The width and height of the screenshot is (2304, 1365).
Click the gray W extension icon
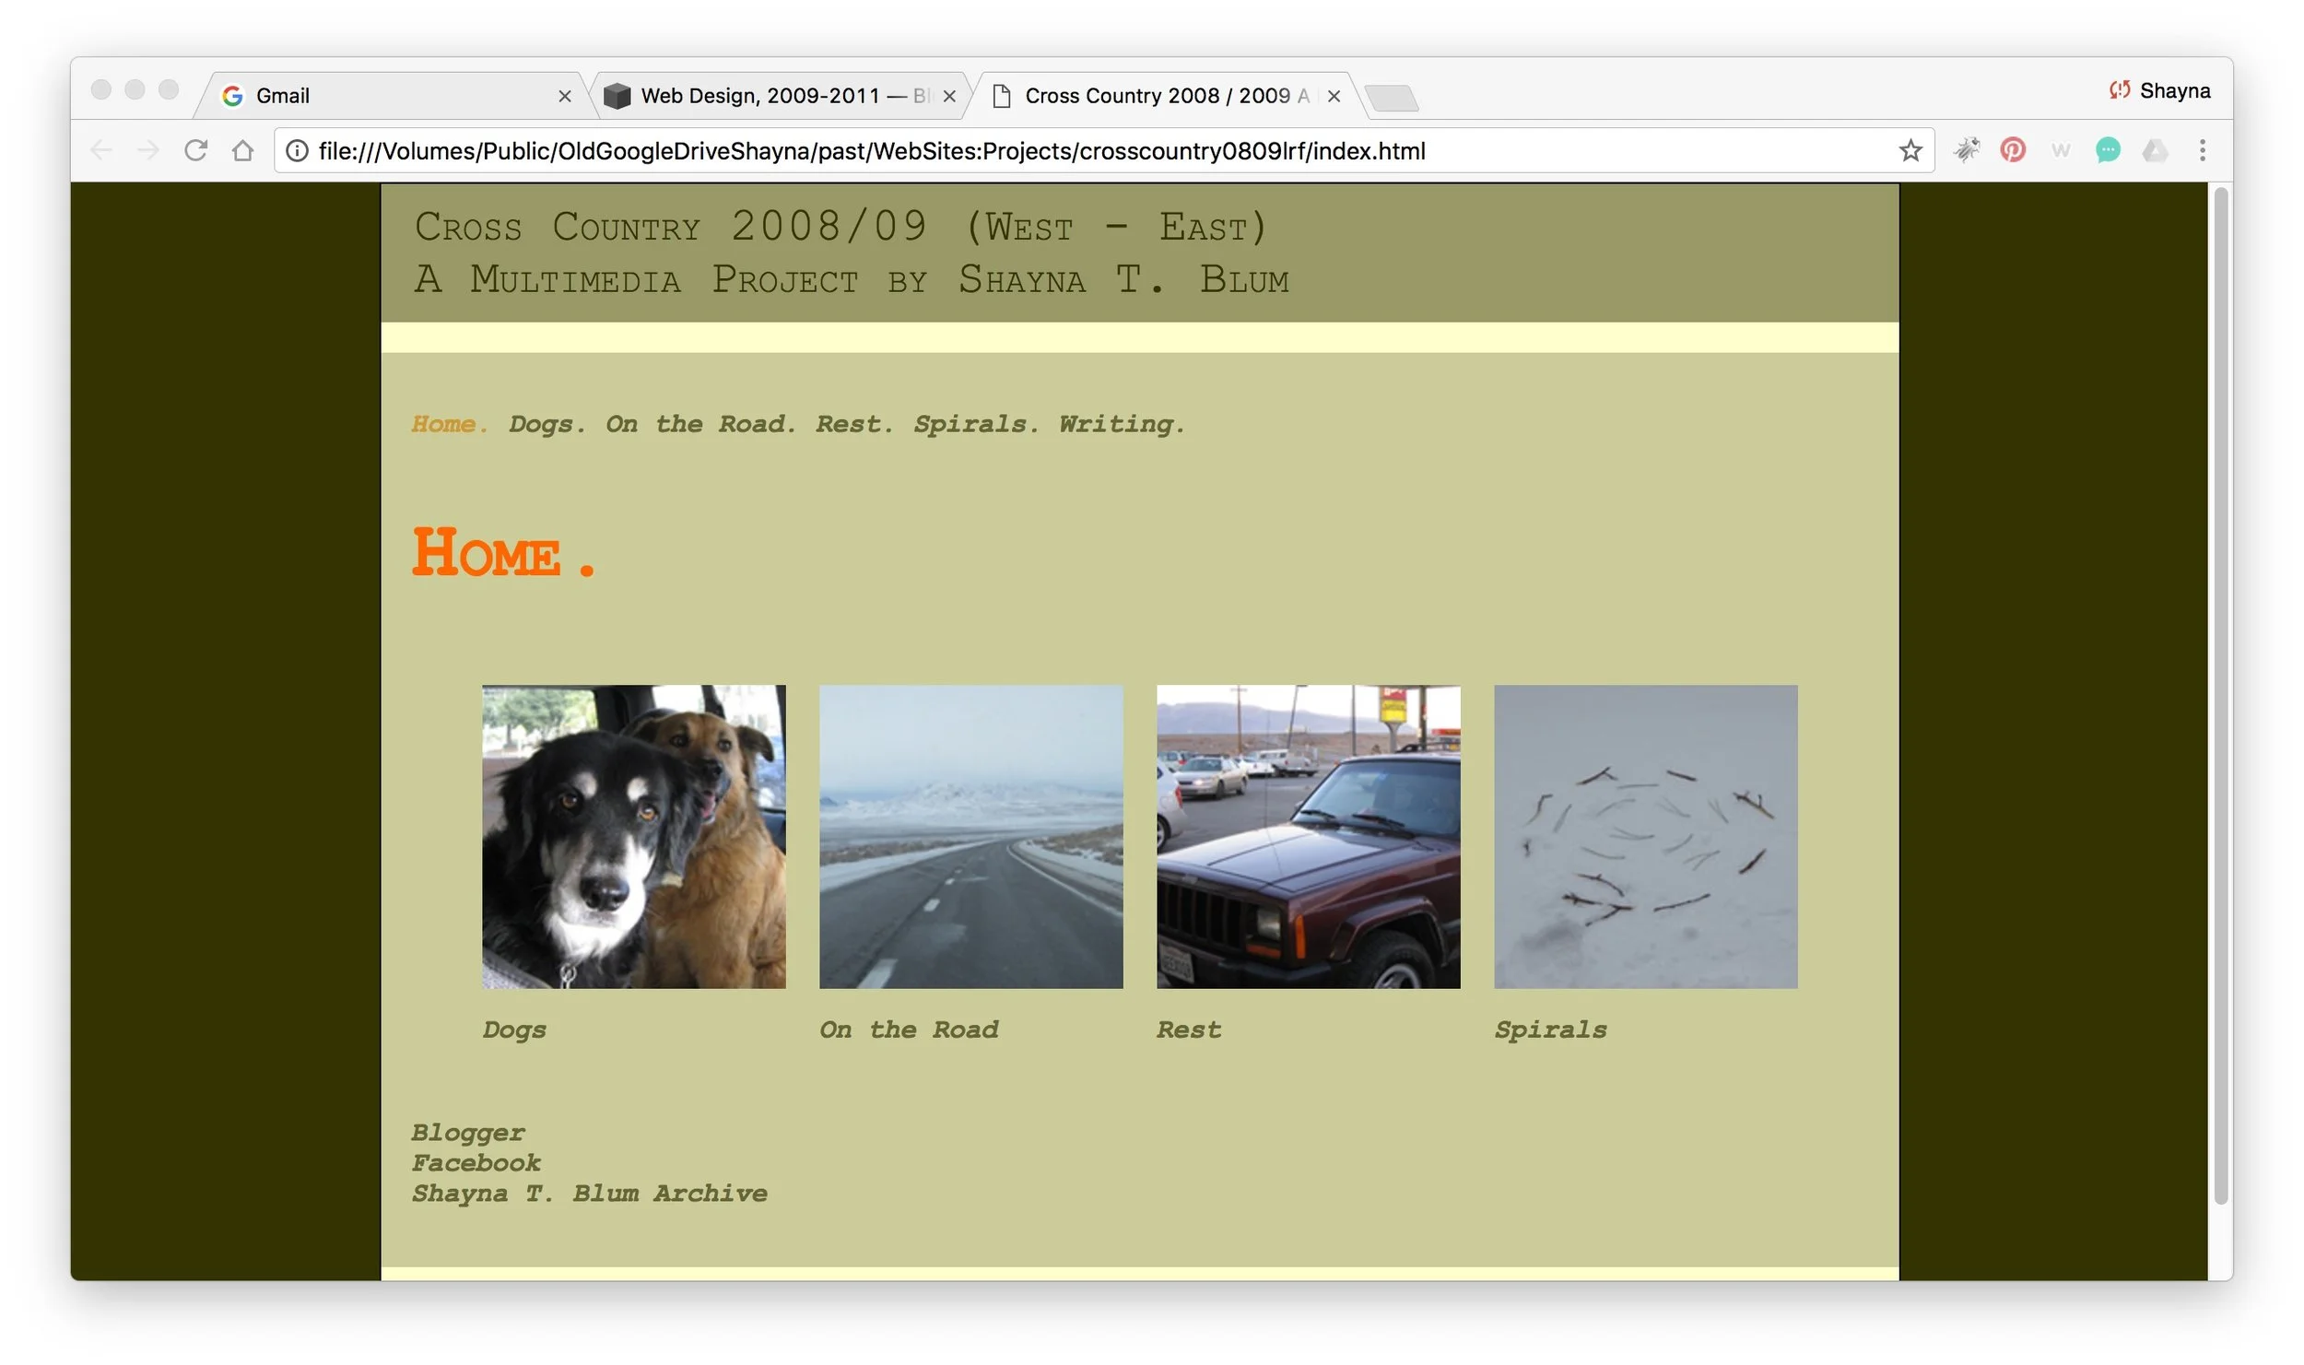coord(2060,150)
